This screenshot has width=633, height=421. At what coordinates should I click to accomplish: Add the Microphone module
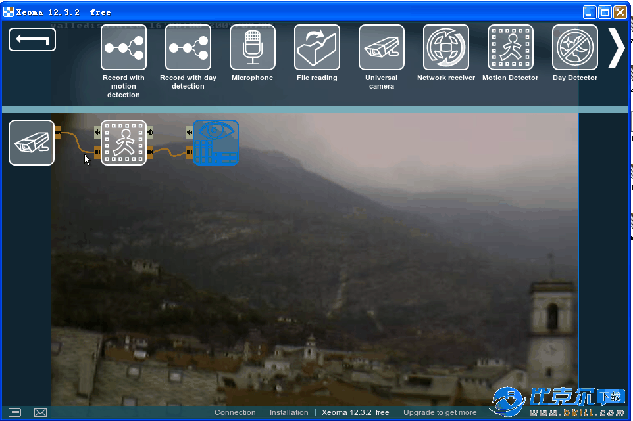(253, 47)
